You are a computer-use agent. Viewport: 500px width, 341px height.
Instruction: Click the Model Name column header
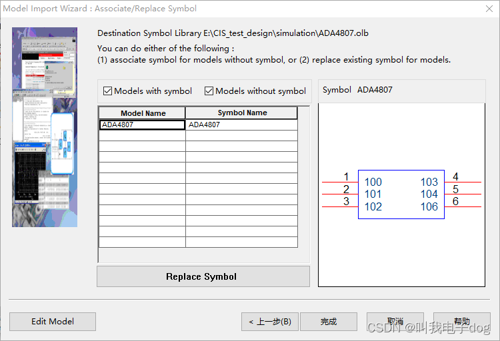pos(142,113)
